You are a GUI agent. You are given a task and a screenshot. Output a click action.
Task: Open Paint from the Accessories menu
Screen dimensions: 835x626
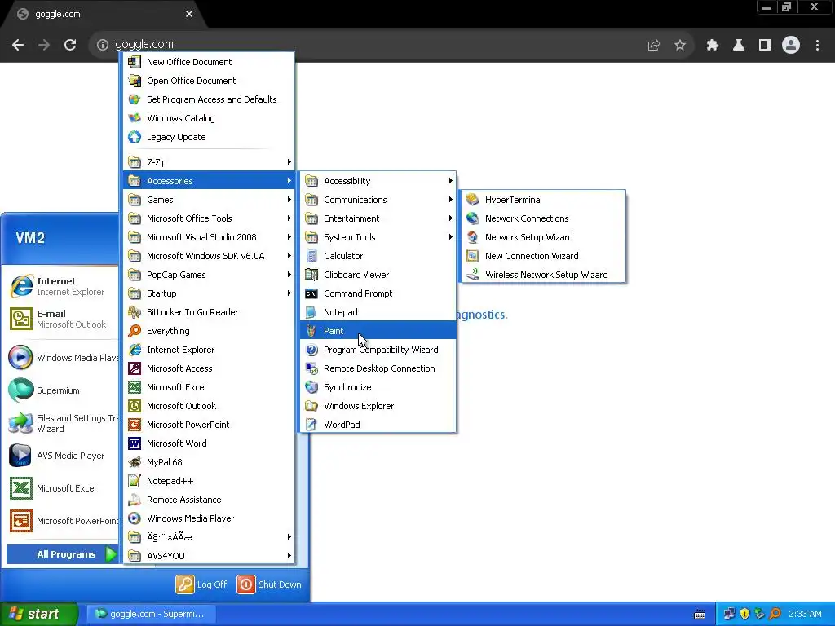pos(378,331)
